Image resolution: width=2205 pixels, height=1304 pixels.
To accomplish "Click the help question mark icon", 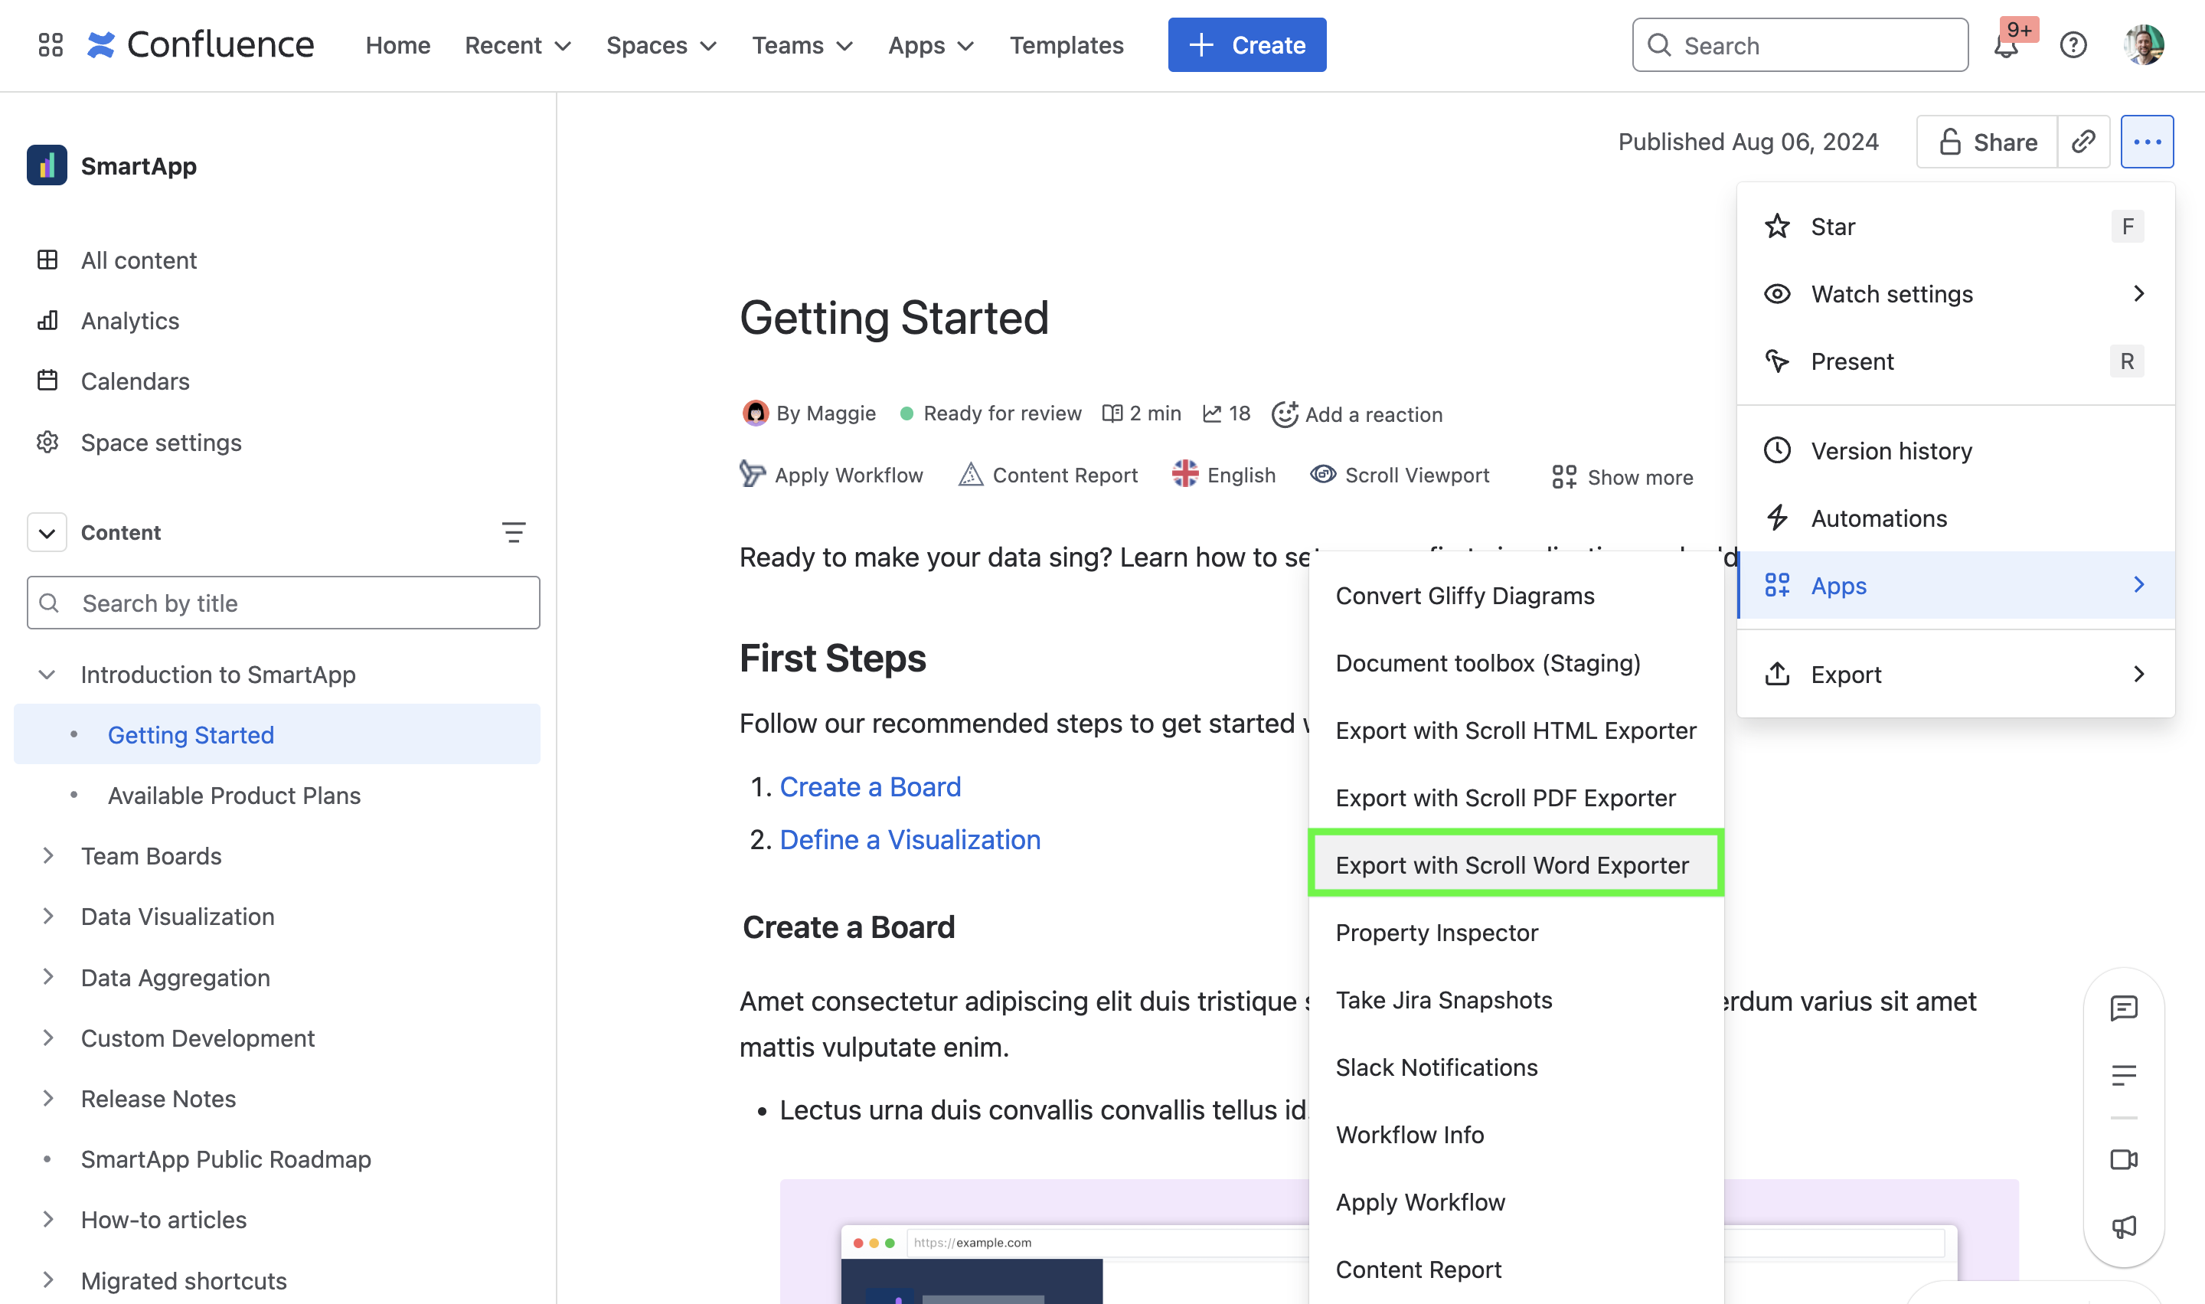I will coord(2073,45).
